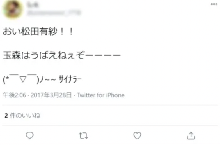Open the author's profile picture
The image size is (220, 145).
[x=13, y=9]
